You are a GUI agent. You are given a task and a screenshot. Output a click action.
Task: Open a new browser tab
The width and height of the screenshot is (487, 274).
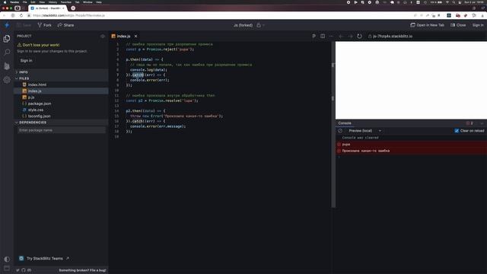click(x=73, y=8)
